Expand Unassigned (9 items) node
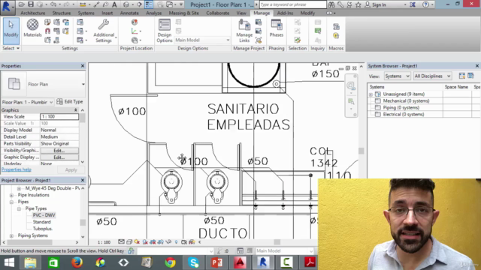This screenshot has width=481, height=270. [371, 94]
